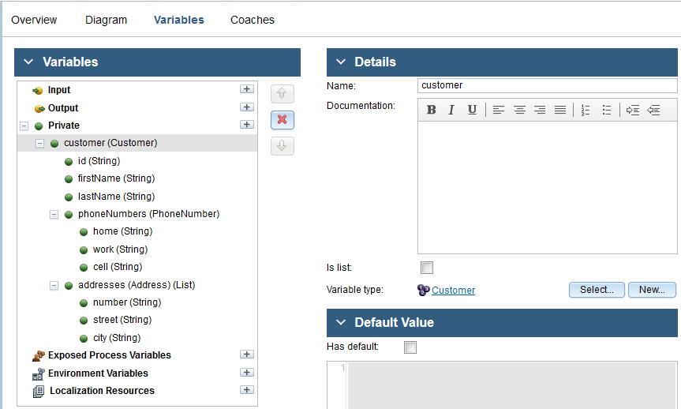Screen dimensions: 681x409
Task: Center align documentation text
Action: tap(519, 110)
